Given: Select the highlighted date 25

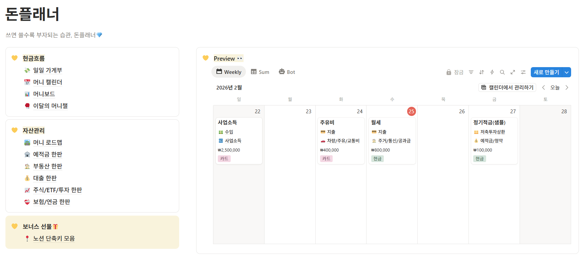Looking at the screenshot, I should (411, 111).
